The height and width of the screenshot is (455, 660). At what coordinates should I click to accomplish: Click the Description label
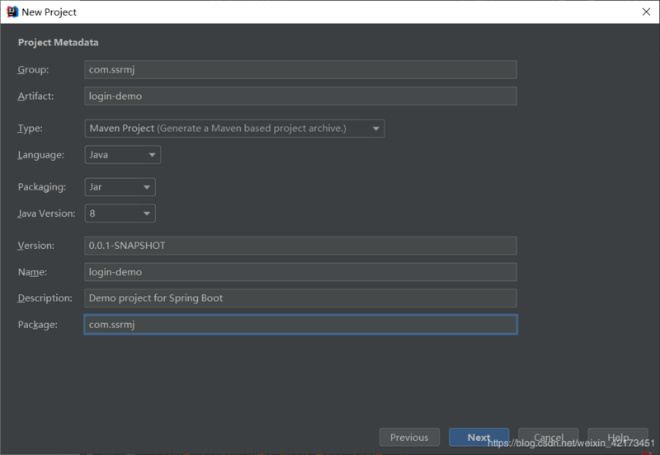tap(45, 298)
